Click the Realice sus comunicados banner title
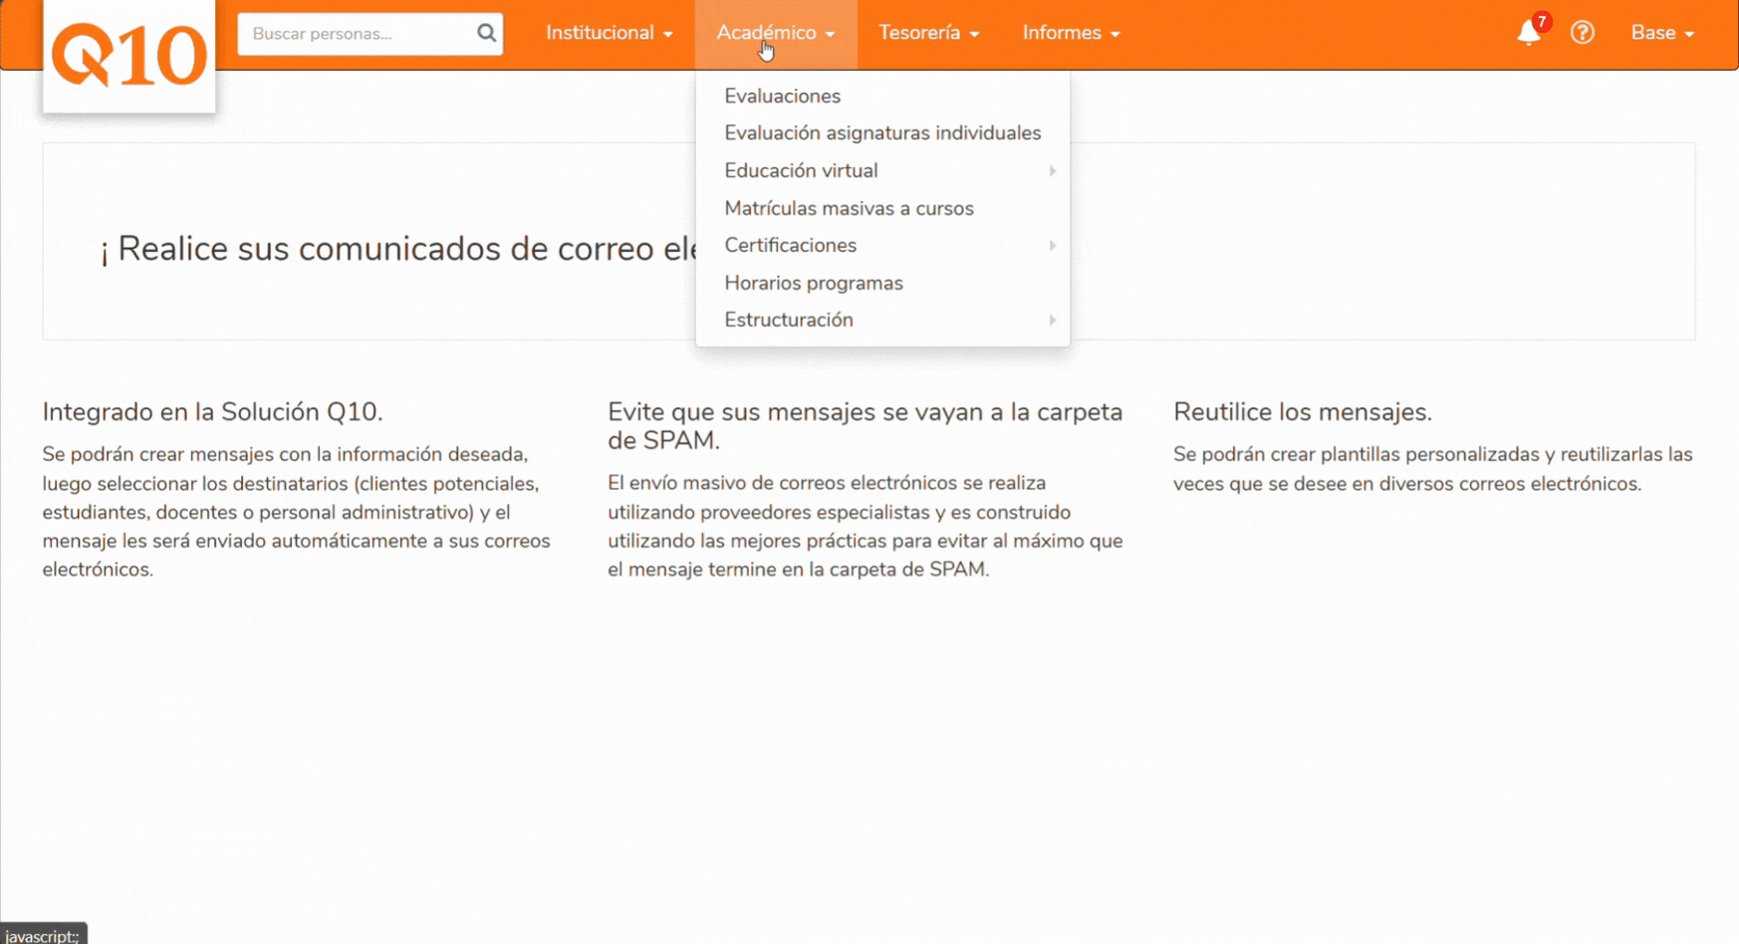Viewport: 1739px width, 944px height. [397, 249]
